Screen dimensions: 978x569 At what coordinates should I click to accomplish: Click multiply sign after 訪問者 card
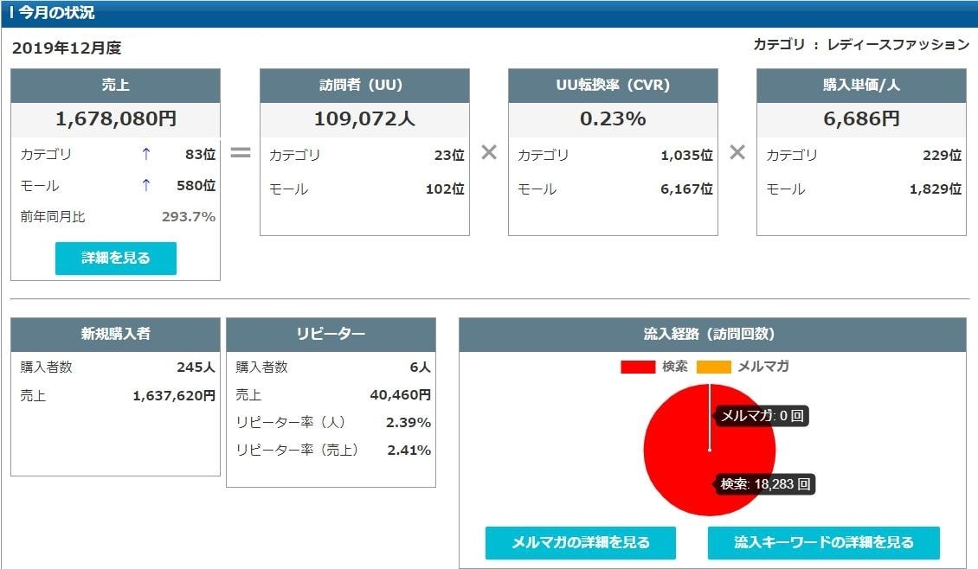click(489, 152)
